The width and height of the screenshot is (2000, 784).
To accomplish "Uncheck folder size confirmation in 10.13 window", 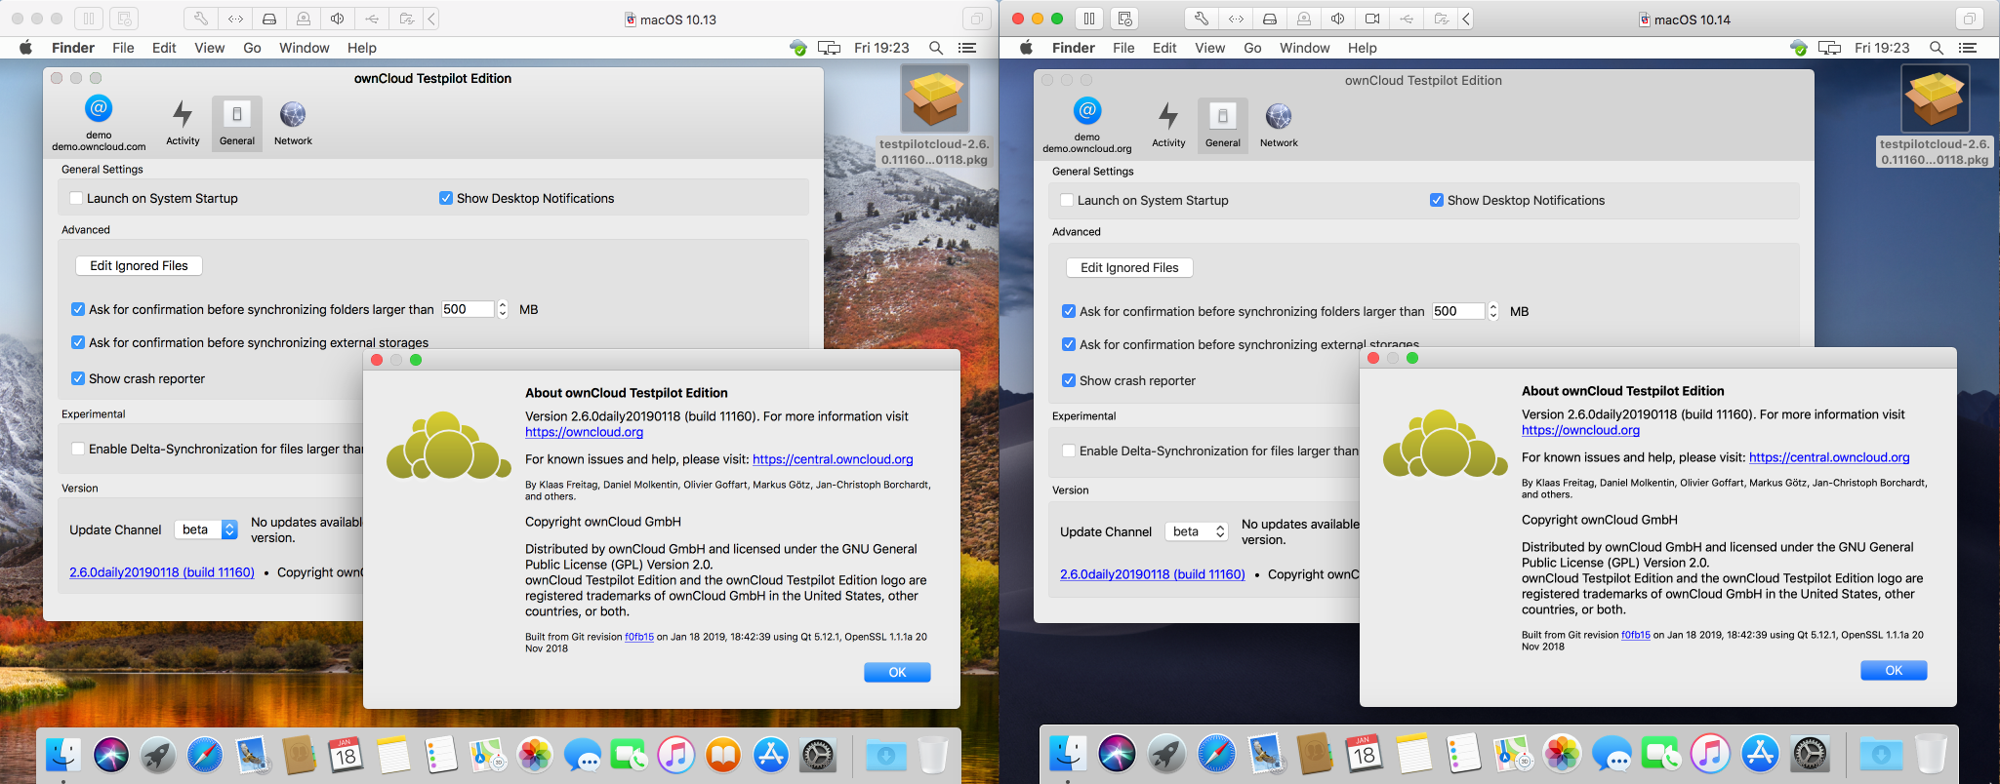I will (x=78, y=309).
